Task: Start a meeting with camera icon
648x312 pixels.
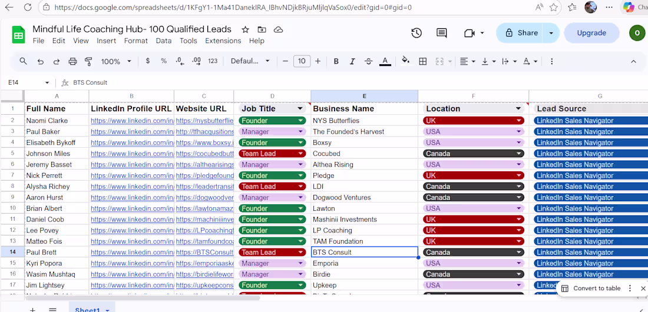Action: 470,33
